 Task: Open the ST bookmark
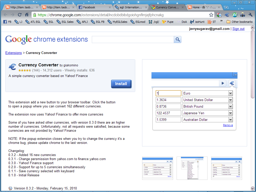coord(212,22)
